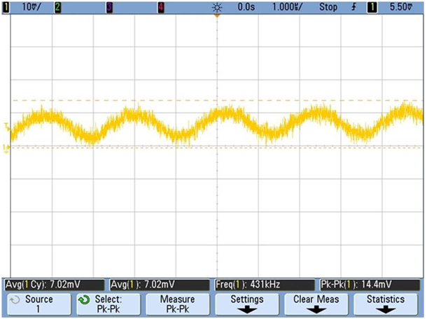Viewport: 427px width, 319px height.
Task: Select channel 2 green indicator in header
Action: point(57,8)
